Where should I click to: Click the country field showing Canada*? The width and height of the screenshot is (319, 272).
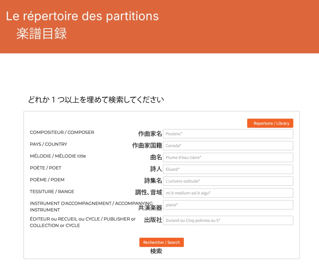tap(228, 146)
